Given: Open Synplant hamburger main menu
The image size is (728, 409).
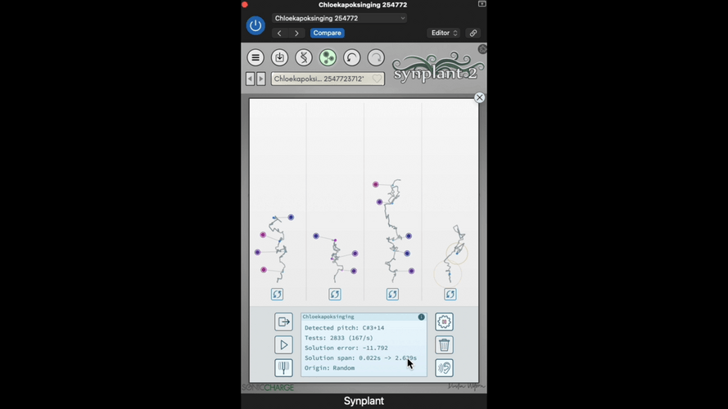Looking at the screenshot, I should 255,57.
